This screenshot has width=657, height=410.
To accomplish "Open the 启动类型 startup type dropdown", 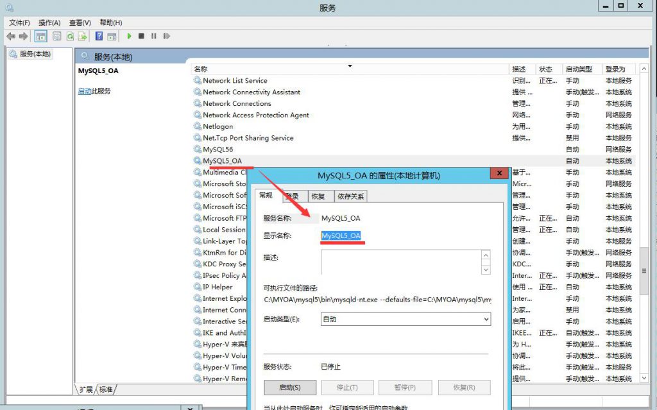I will coord(405,319).
